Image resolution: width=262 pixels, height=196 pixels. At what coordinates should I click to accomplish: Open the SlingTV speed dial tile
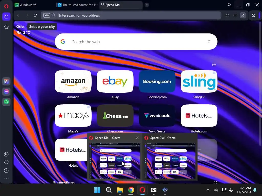[199, 81]
